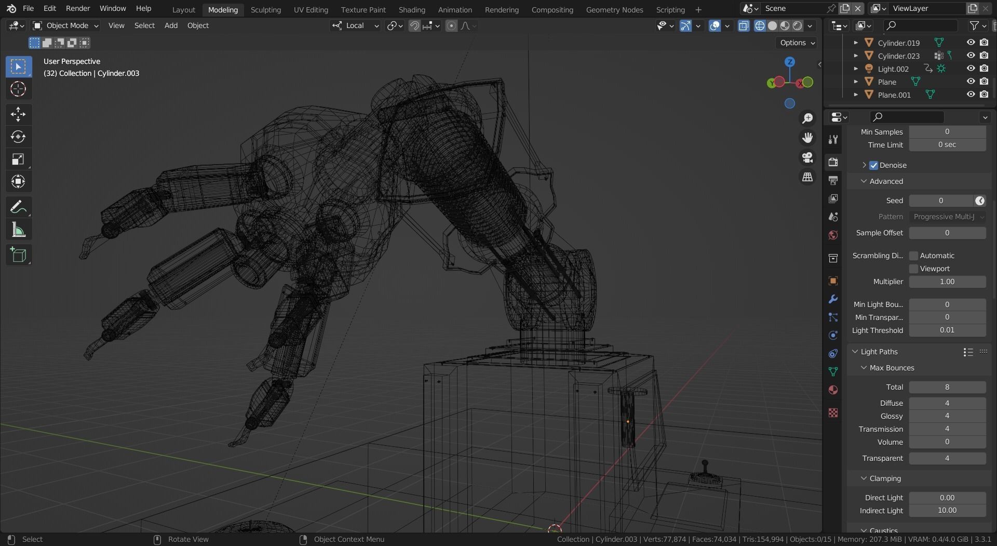
Task: Toggle X-Ray display button
Action: pyautogui.click(x=744, y=26)
